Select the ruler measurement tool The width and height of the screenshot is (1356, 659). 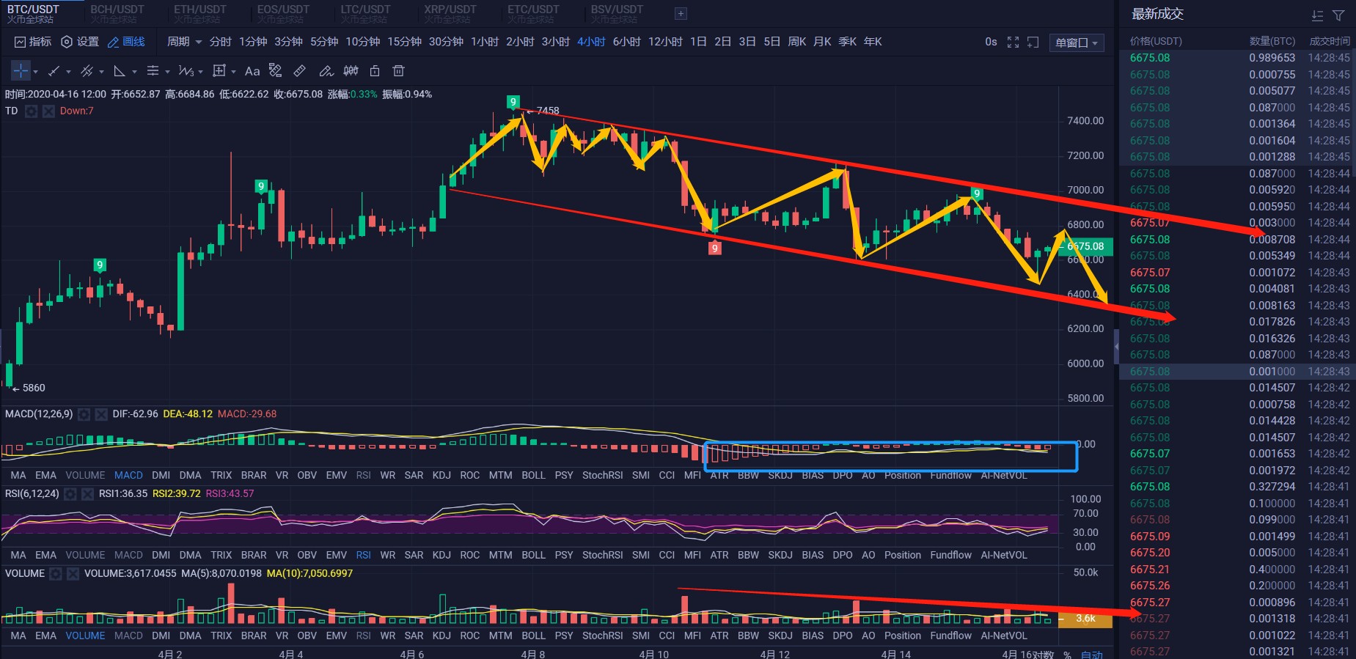click(x=300, y=71)
